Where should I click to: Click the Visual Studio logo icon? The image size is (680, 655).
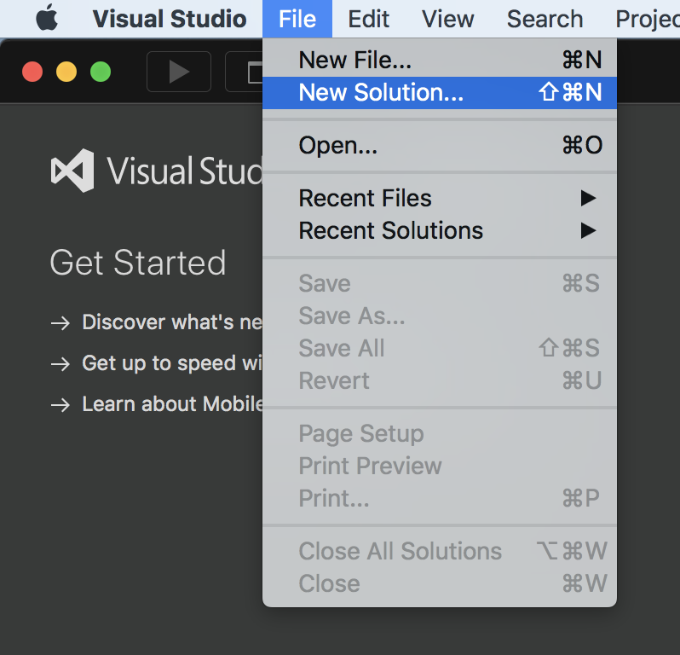[x=72, y=171]
